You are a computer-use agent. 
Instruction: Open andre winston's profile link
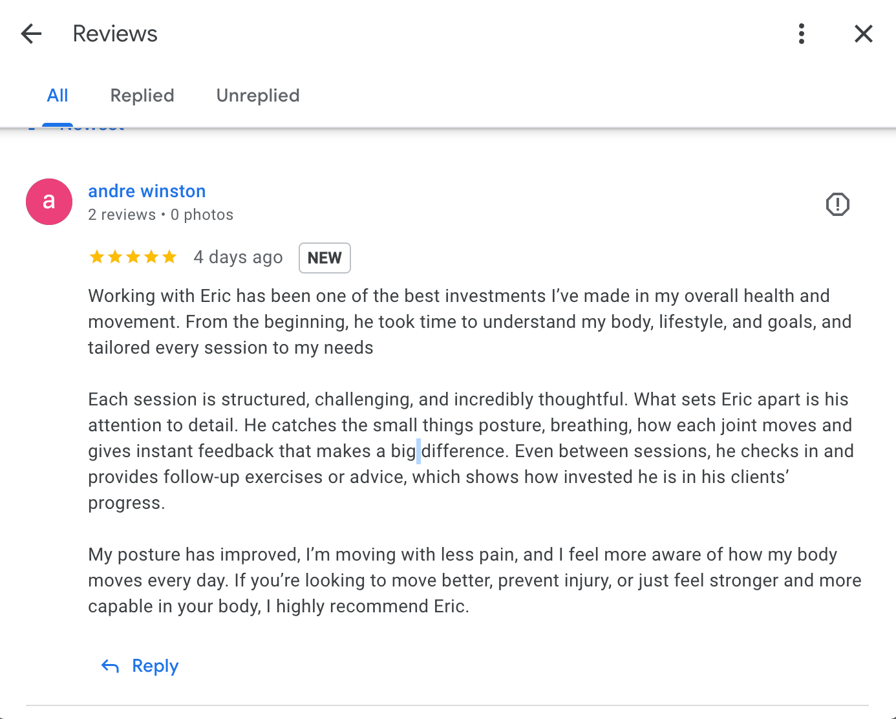click(x=147, y=191)
